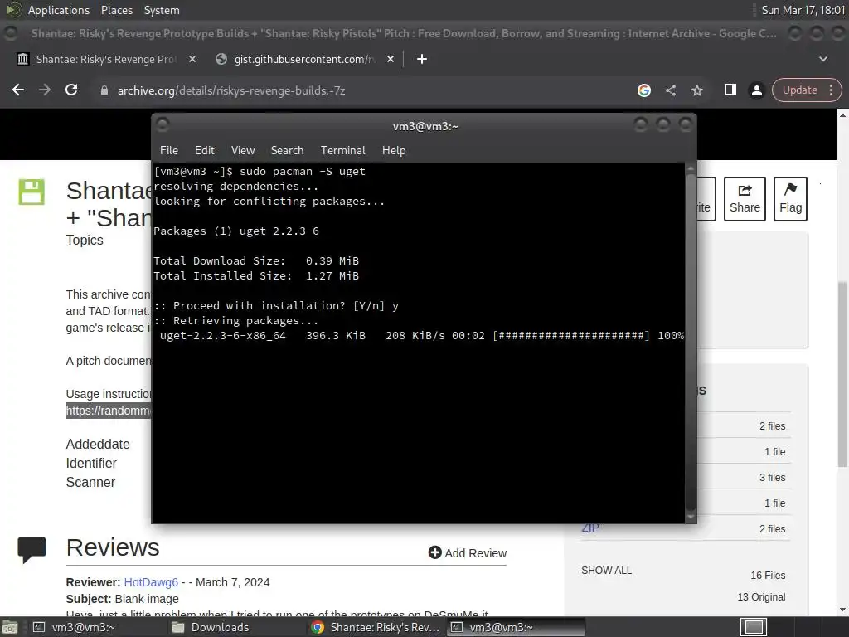Screen dimensions: 849x637
Task: Open the Google account icon in the address bar
Action: point(643,90)
